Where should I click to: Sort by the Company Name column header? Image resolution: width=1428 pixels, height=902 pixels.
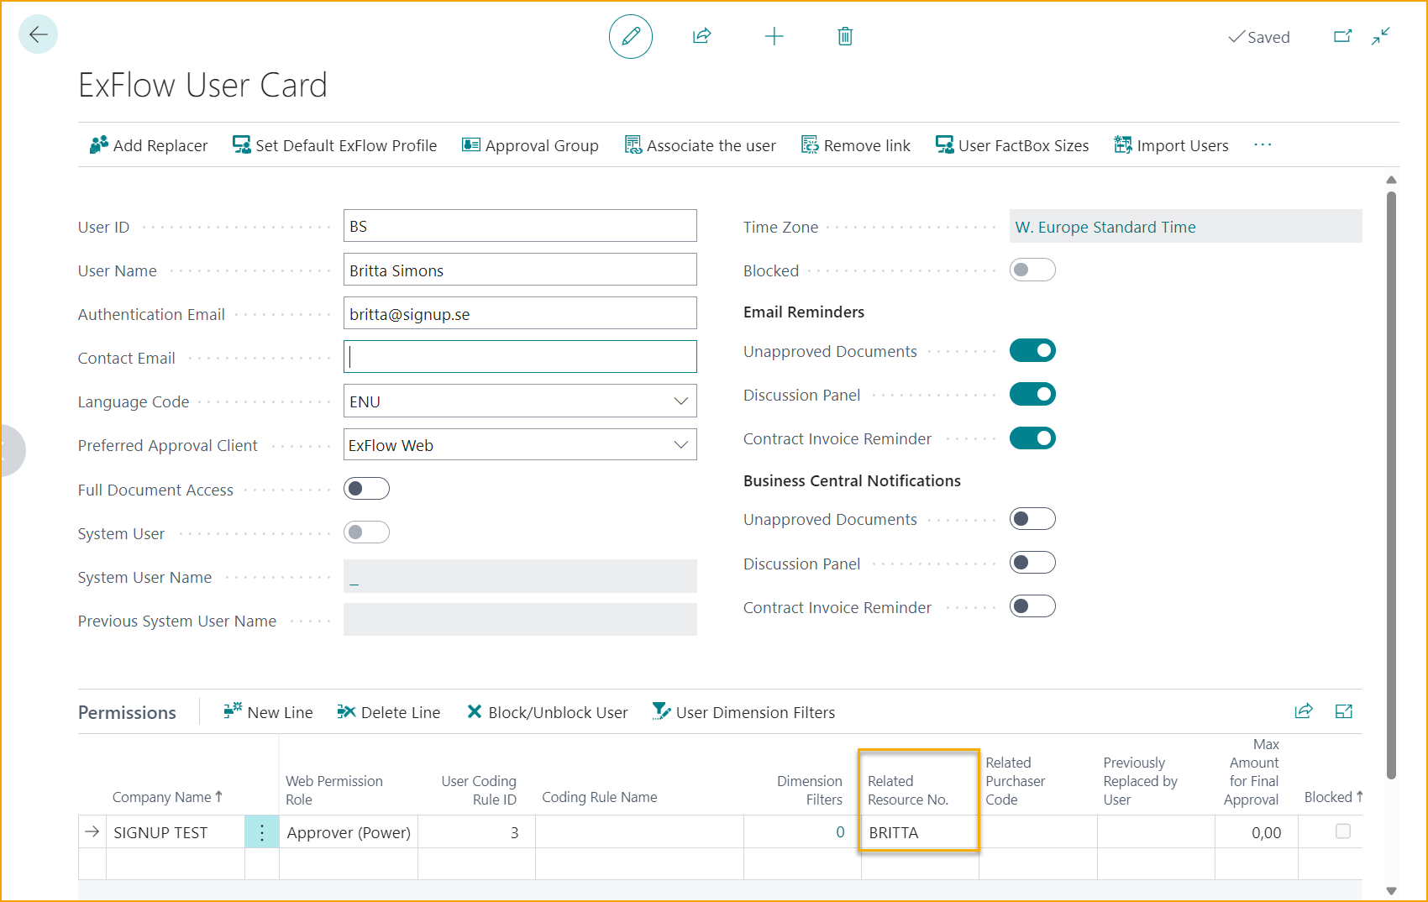pyautogui.click(x=167, y=797)
